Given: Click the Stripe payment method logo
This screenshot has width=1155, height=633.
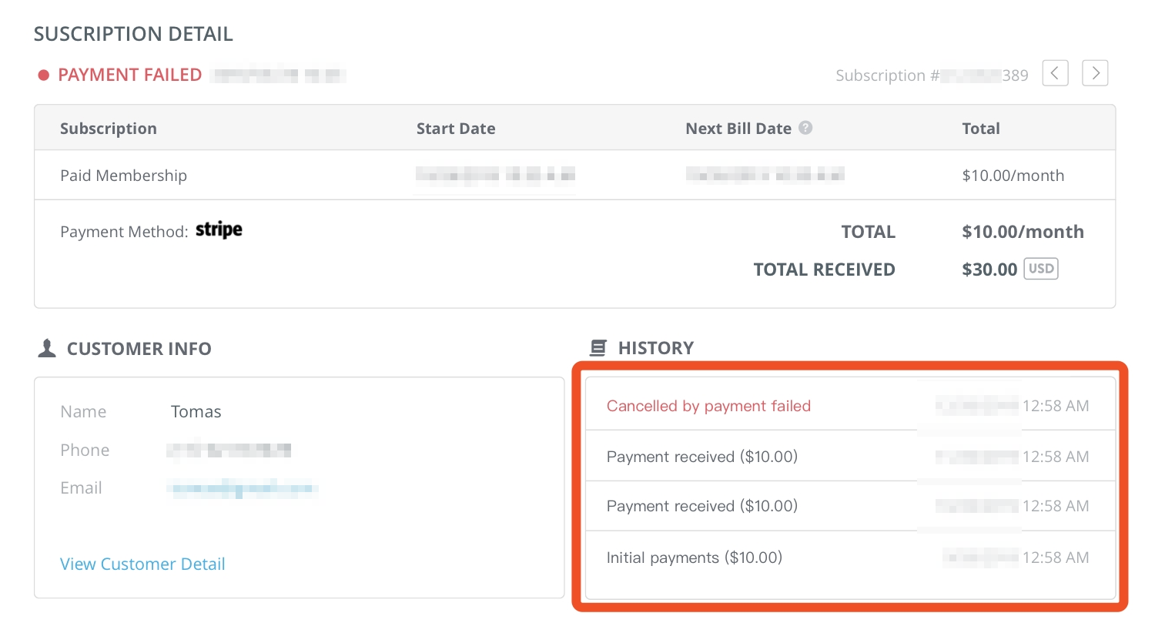Looking at the screenshot, I should click(x=219, y=229).
